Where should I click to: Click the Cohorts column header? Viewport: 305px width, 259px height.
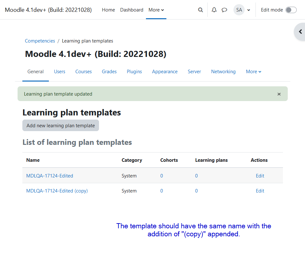(169, 160)
